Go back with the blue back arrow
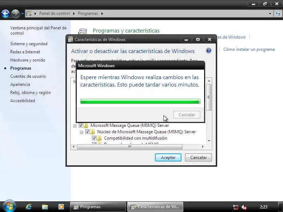The height and width of the screenshot is (212, 283). pyautogui.click(x=5, y=13)
